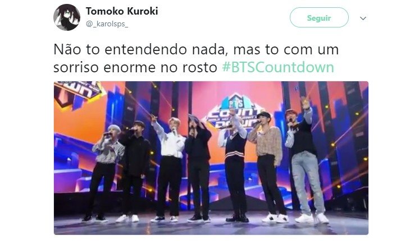Image resolution: width=410 pixels, height=241 pixels.
Task: Click the tweet text starting with Não to entendendo
Action: click(196, 58)
